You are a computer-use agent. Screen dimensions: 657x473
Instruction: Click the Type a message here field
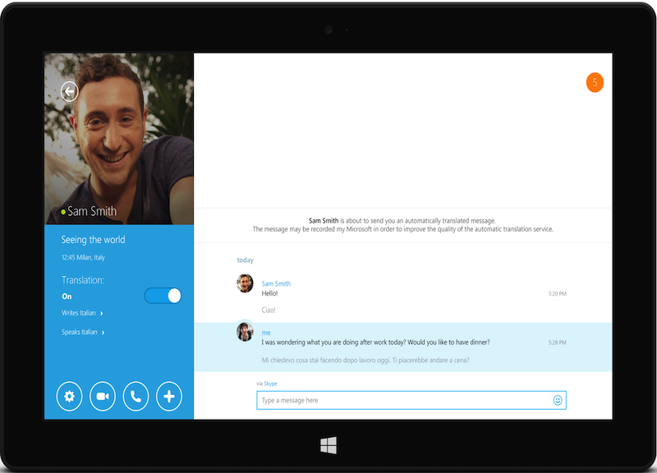(402, 401)
